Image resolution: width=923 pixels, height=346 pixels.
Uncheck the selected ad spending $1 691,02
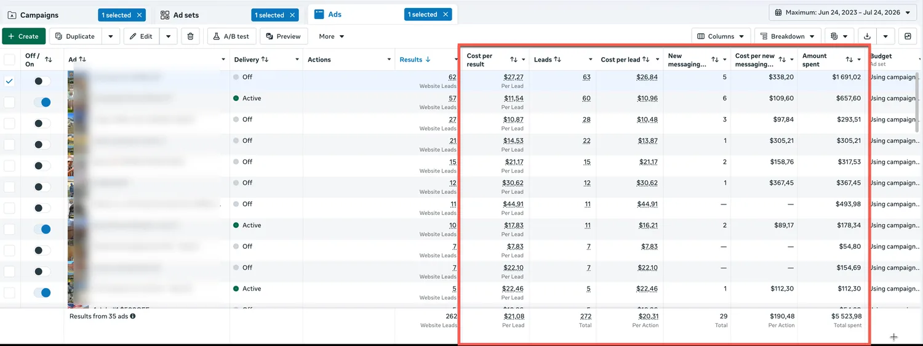tap(9, 81)
